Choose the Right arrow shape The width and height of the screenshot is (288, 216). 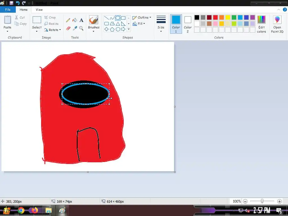[x=123, y=29]
